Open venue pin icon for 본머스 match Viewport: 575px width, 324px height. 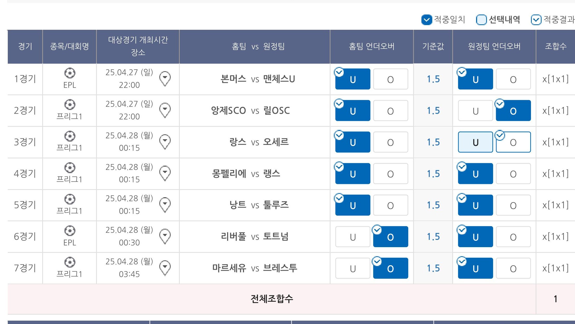click(x=165, y=78)
